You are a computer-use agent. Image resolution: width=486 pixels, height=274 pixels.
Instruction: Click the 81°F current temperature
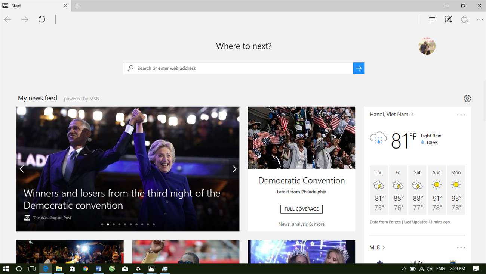click(404, 140)
